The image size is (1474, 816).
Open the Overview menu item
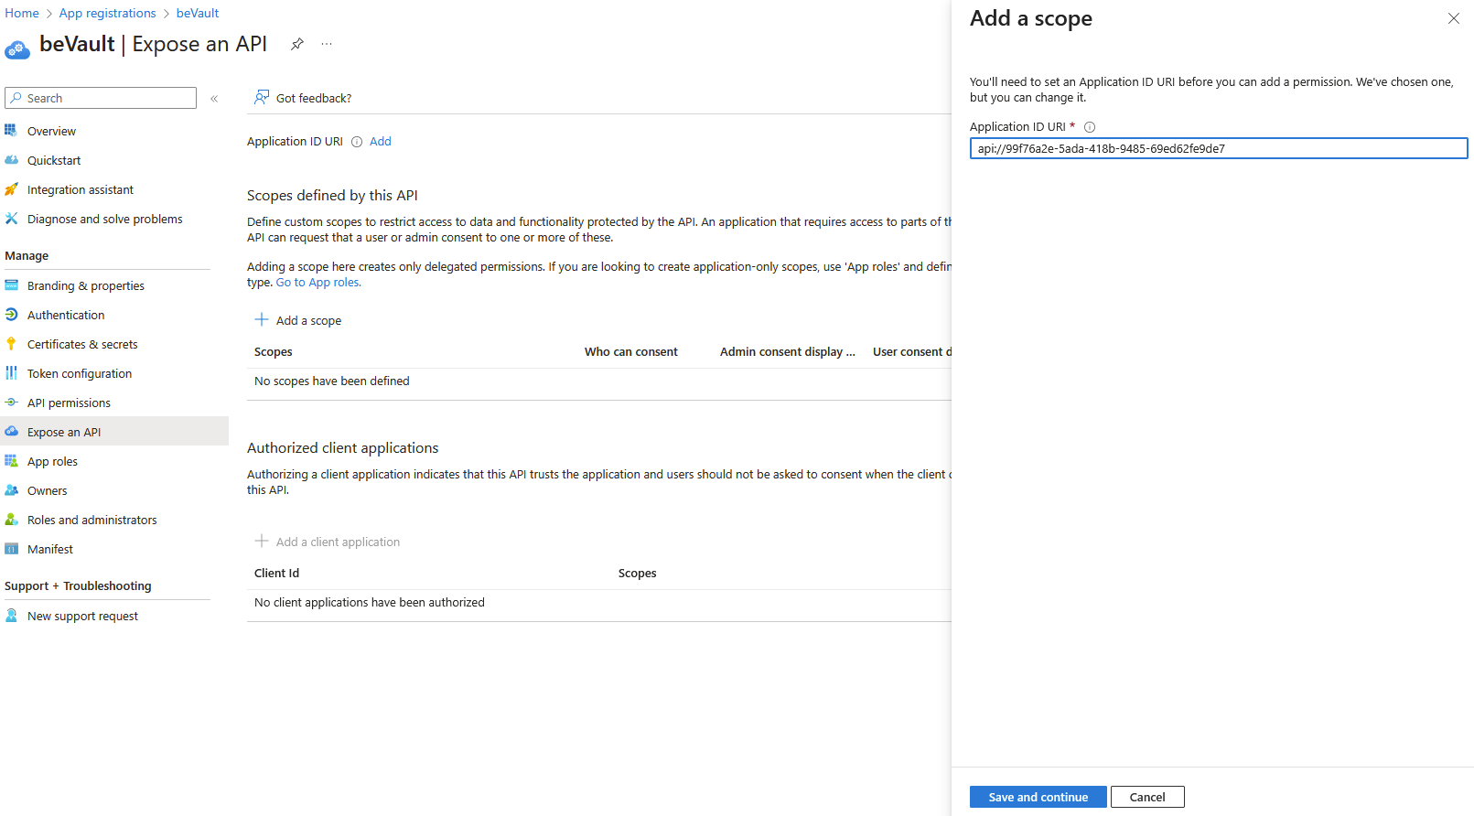tap(51, 132)
